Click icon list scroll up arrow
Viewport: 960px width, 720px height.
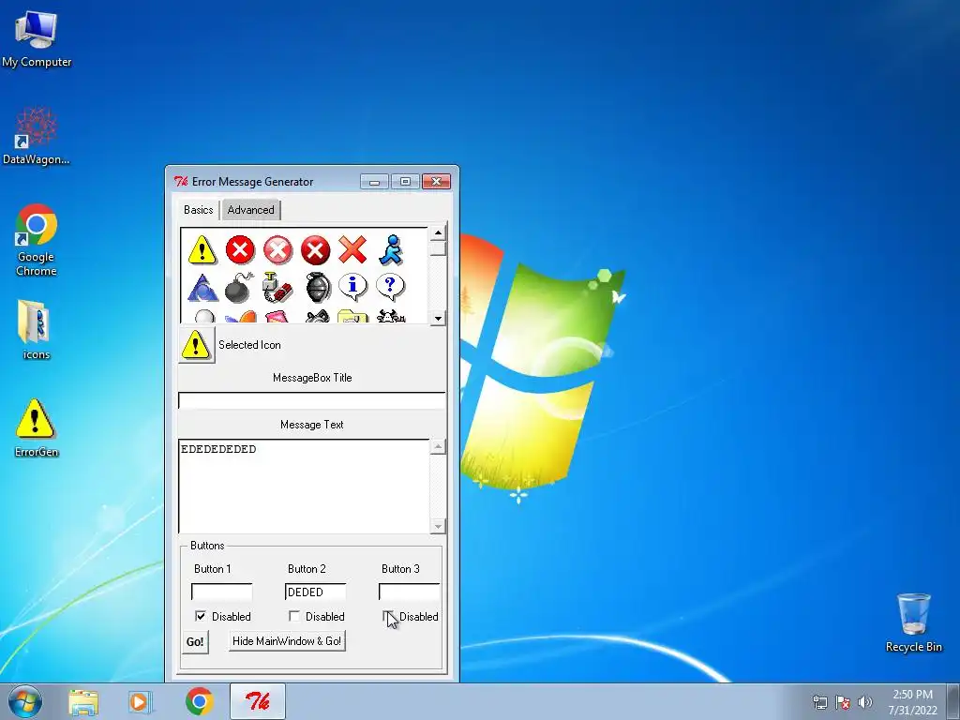(x=438, y=232)
